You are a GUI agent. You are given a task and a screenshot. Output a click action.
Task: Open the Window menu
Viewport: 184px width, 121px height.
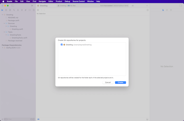point(90,1)
